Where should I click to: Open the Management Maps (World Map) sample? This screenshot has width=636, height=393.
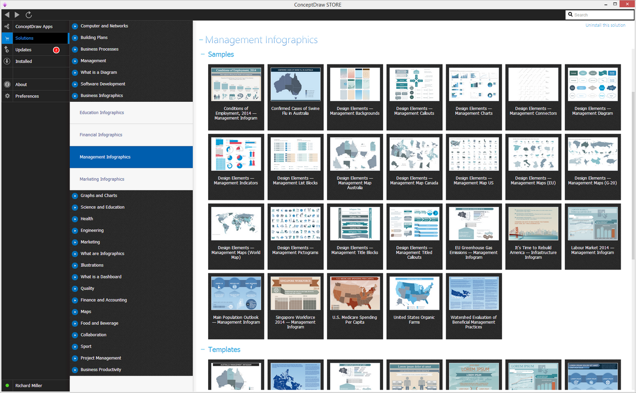click(236, 237)
